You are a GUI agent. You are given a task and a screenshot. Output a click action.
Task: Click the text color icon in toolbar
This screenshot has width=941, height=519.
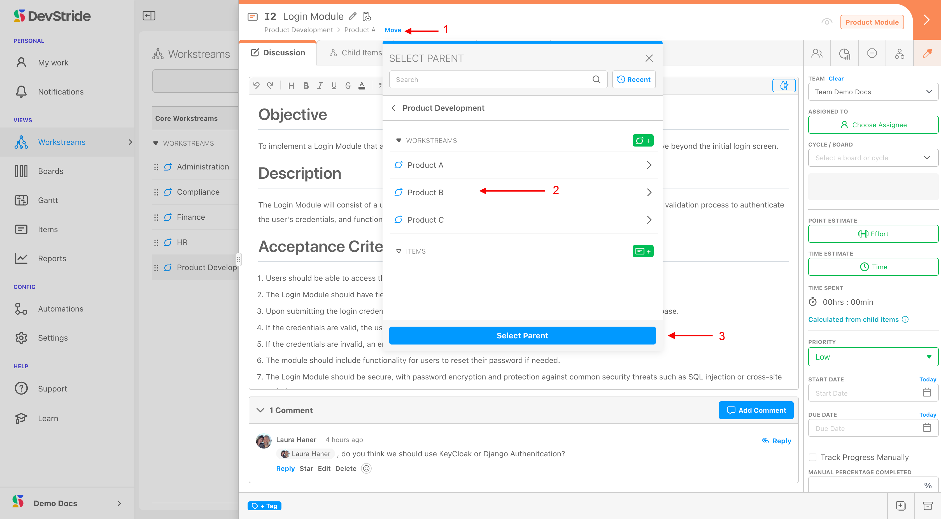point(362,85)
